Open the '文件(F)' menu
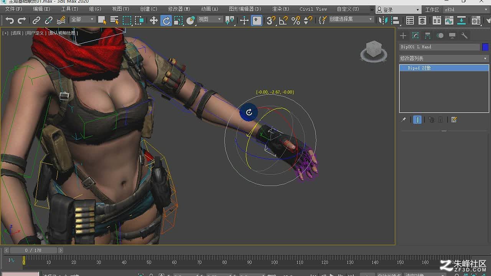The image size is (491, 276). click(x=13, y=9)
